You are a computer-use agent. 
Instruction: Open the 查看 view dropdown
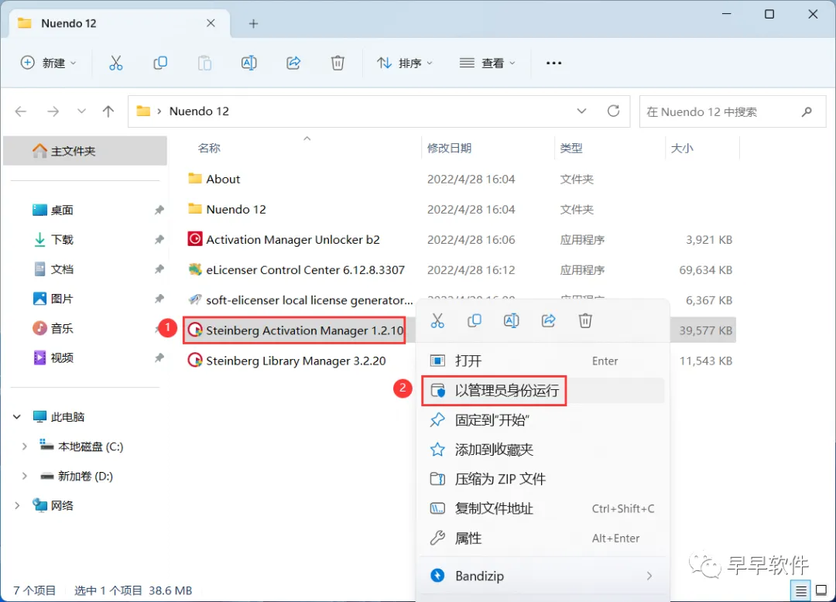coord(488,63)
